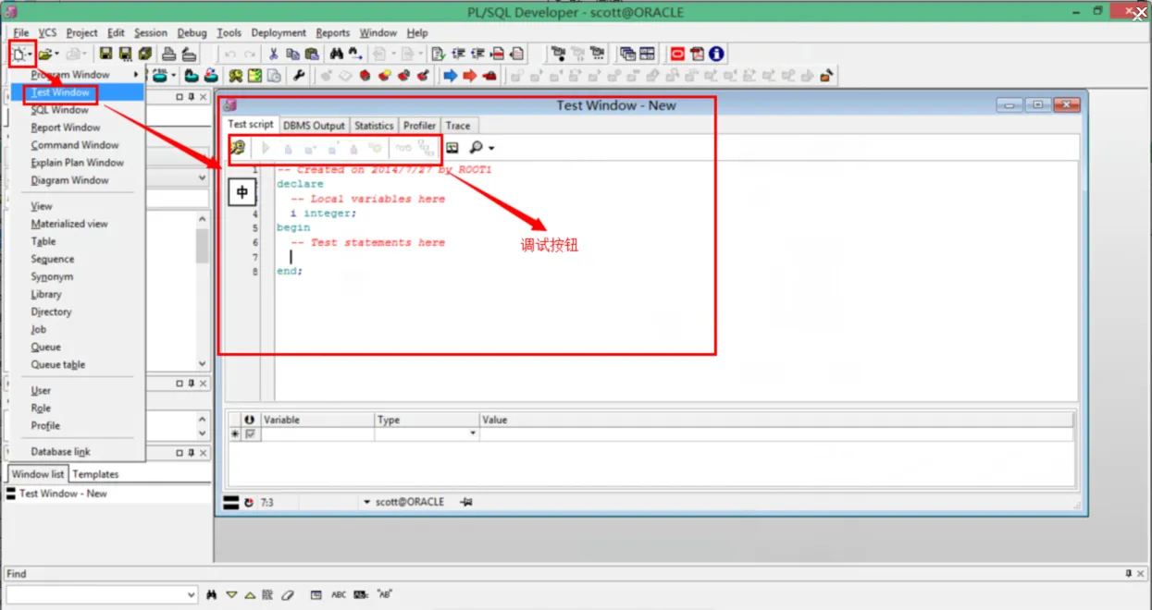Toggle the variable row checkbox
The width and height of the screenshot is (1152, 610).
250,433
